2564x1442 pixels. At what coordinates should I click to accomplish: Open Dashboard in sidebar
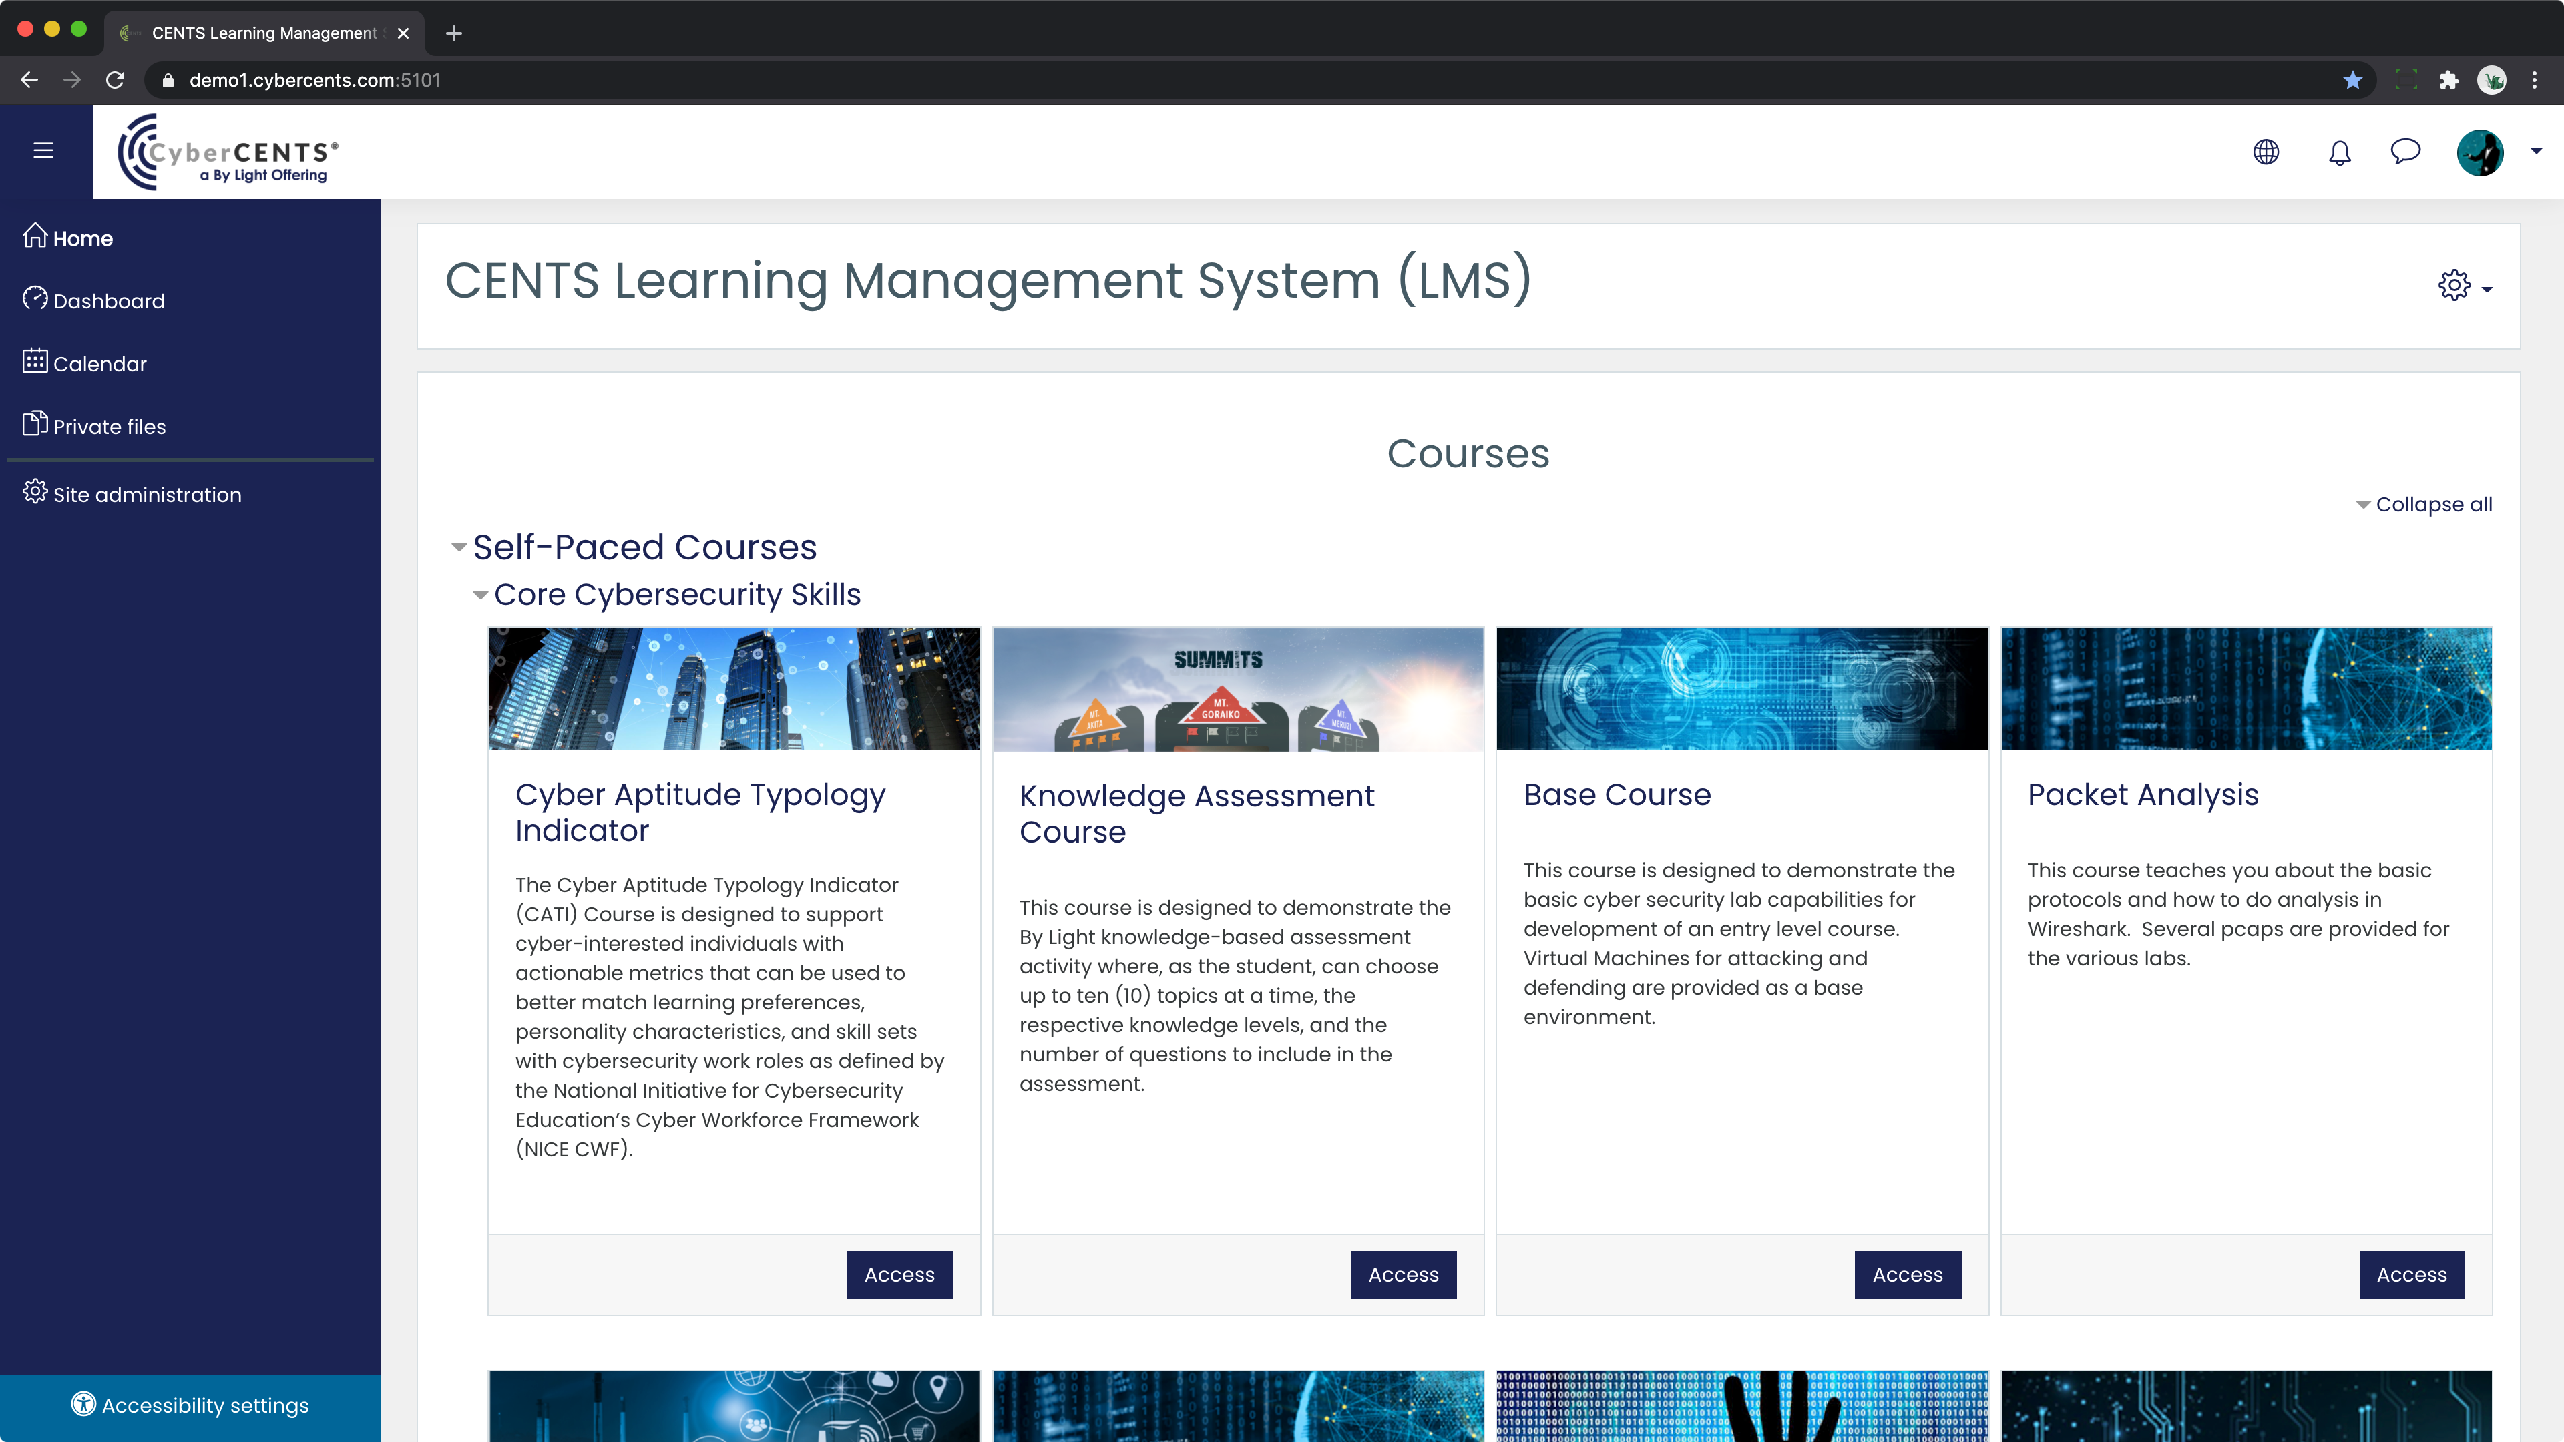click(93, 300)
